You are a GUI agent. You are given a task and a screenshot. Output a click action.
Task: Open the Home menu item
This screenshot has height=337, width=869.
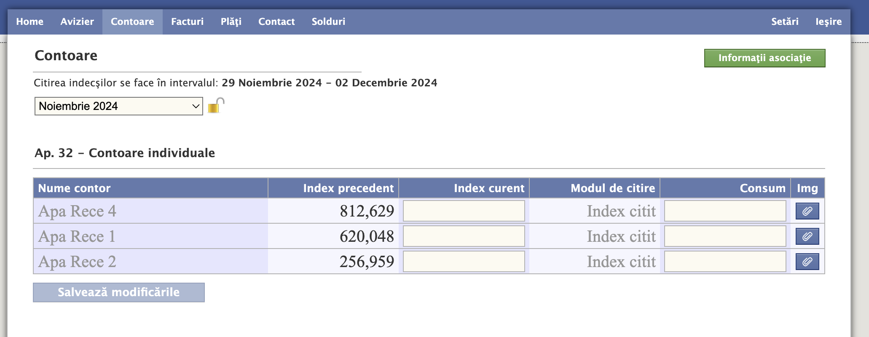pos(30,21)
